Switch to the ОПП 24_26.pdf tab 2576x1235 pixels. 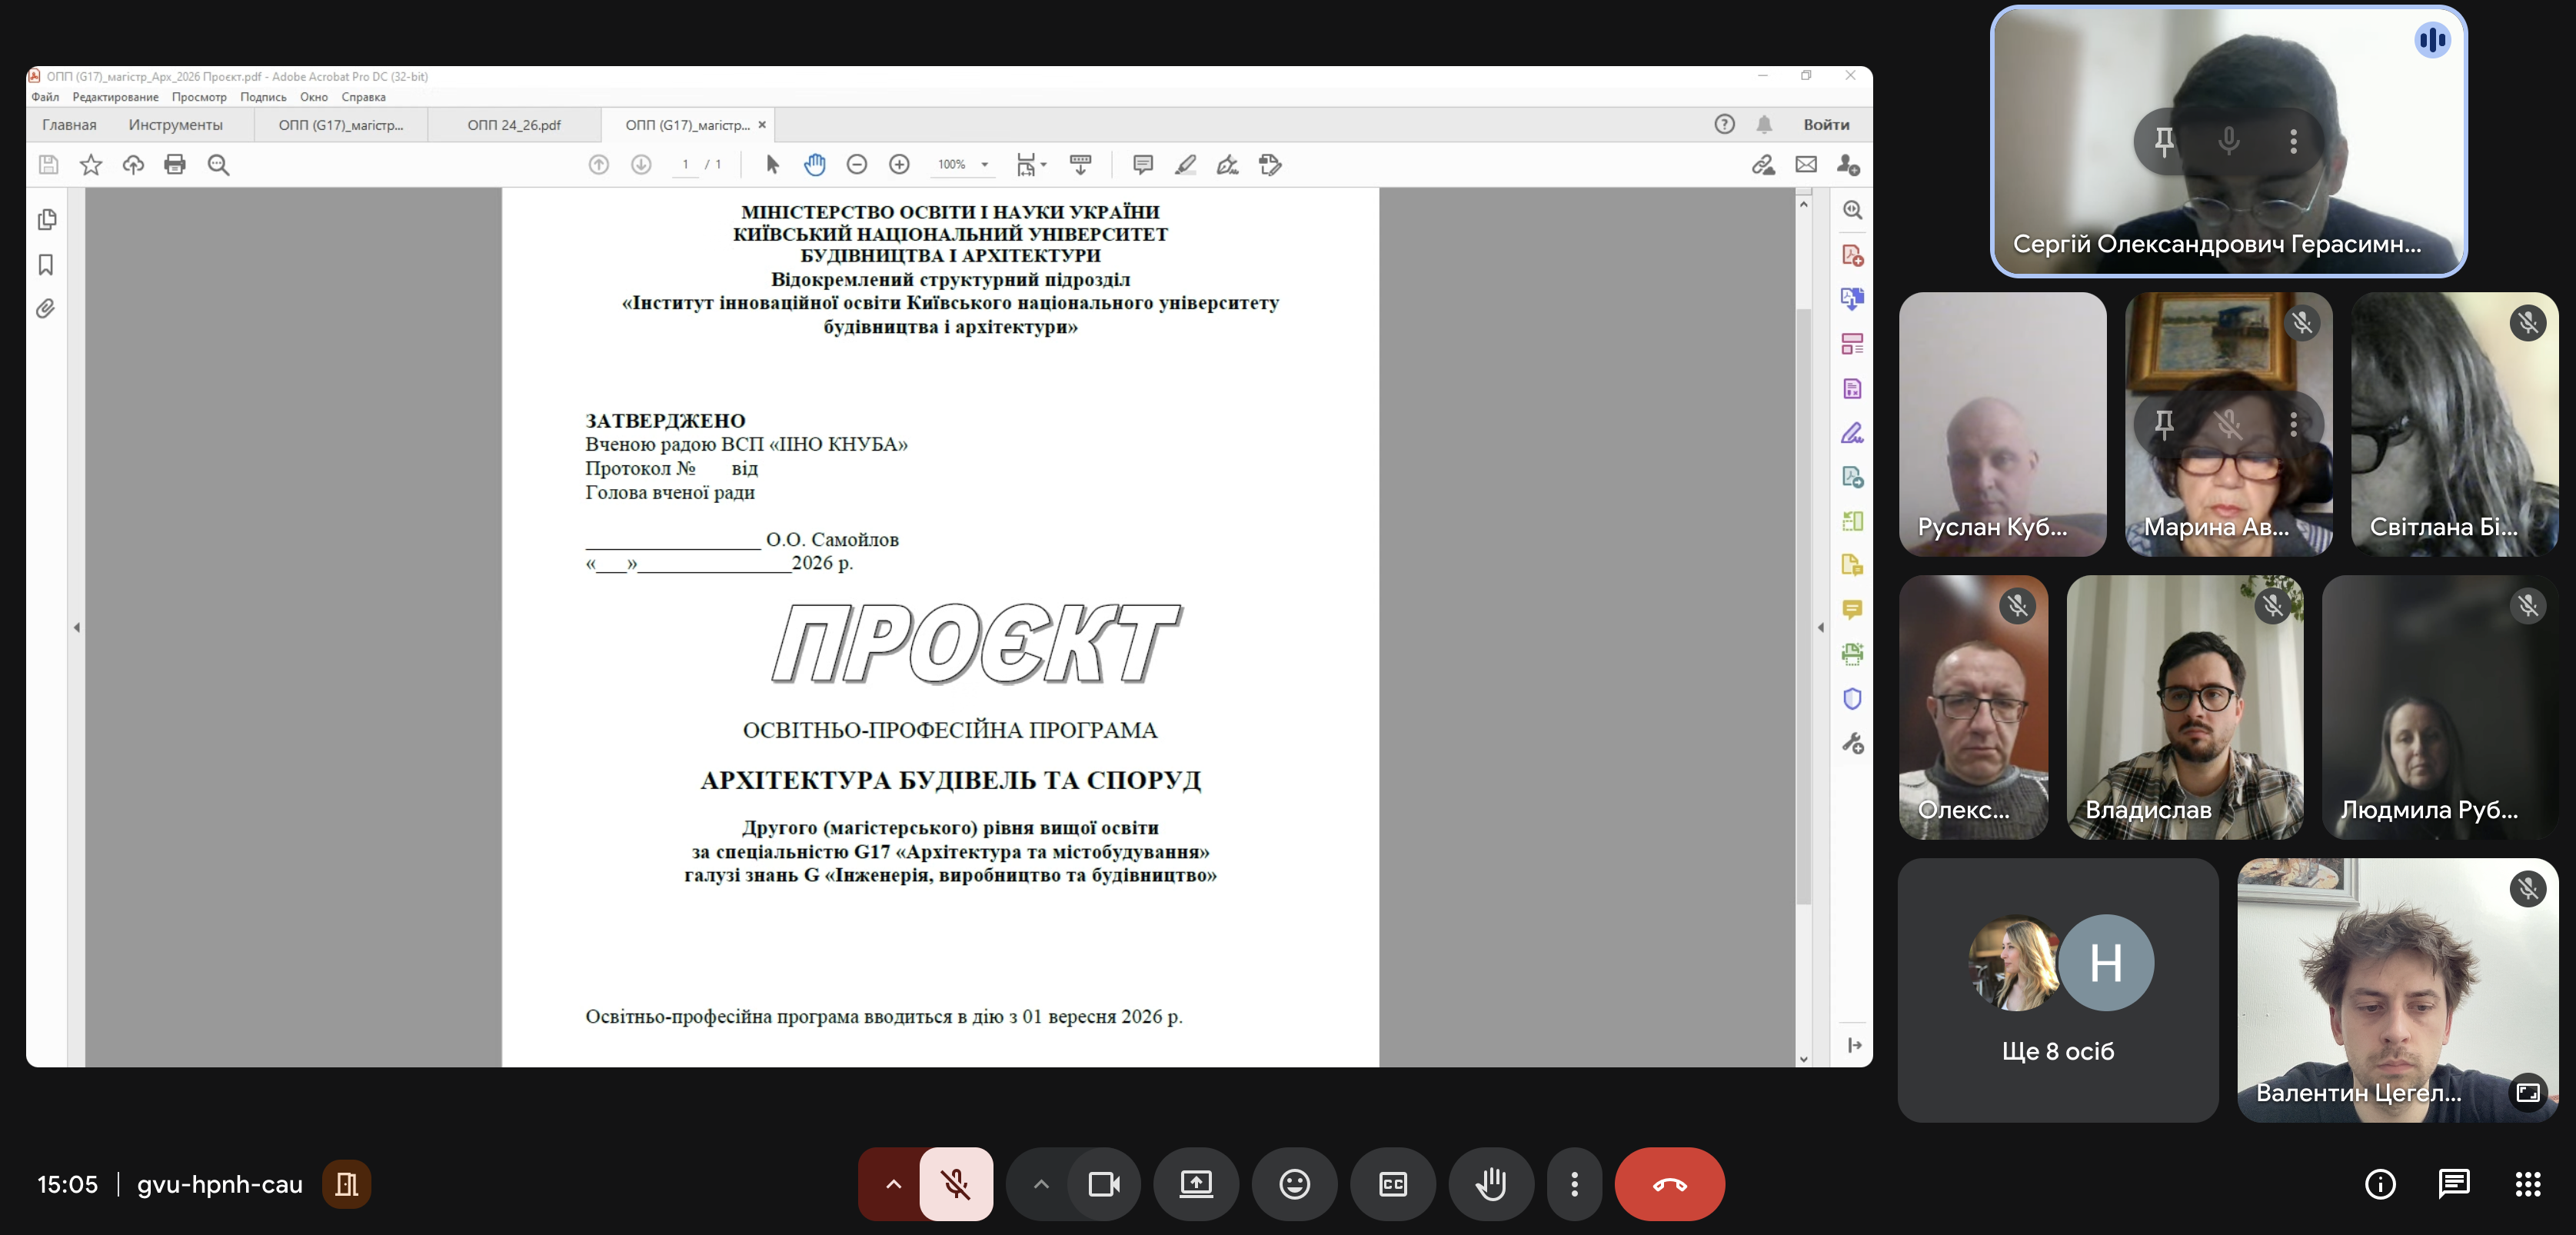[x=514, y=125]
